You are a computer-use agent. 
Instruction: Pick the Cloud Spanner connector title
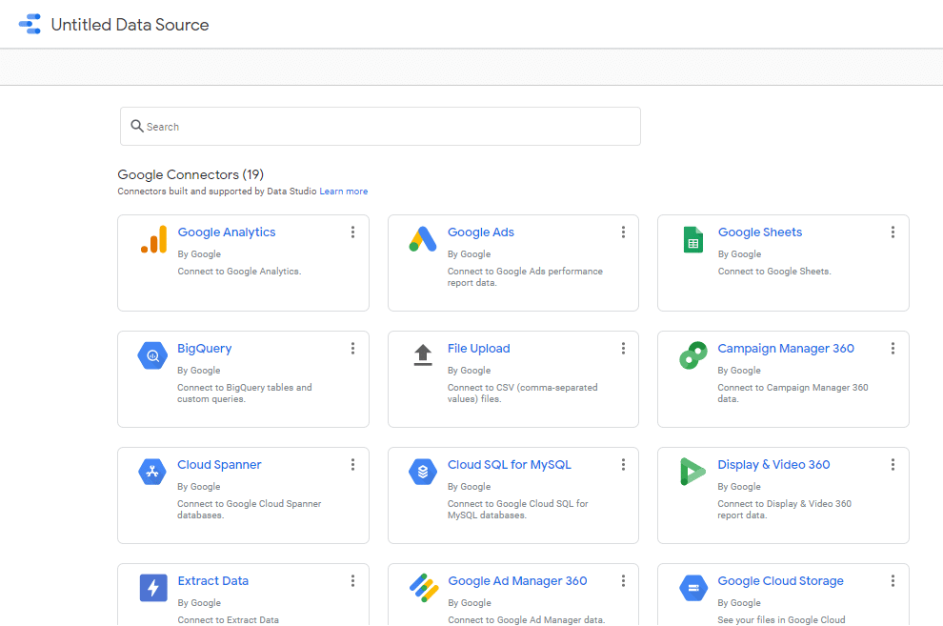[x=219, y=464]
